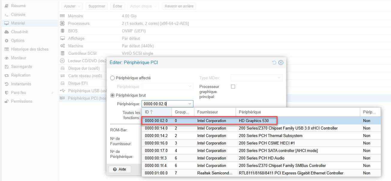Viewport: 391px width, 181px height.
Task: Expand the Type MDev dropdown
Action: [279, 78]
